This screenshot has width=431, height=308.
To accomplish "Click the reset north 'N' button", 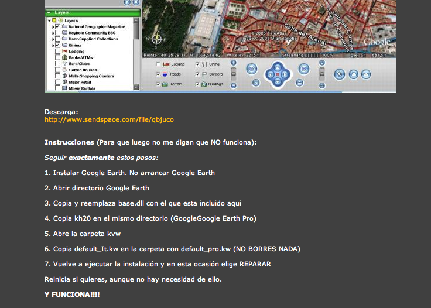I will pos(256,83).
